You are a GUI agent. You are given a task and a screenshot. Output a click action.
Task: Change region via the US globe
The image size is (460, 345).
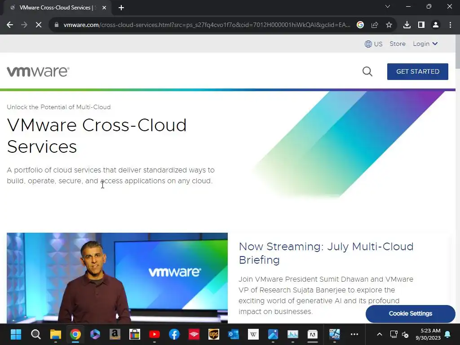point(373,44)
